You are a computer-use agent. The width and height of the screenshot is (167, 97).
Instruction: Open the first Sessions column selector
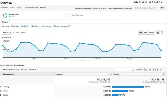[x=82, y=74]
